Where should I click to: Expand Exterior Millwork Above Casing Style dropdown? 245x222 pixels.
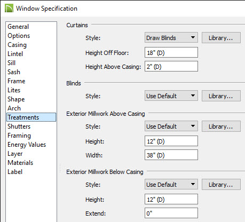pyautogui.click(x=171, y=126)
